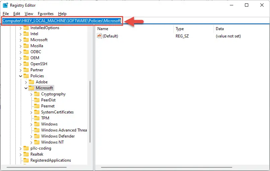This screenshot has width=270, height=171.
Task: Expand the SystemCertificates key
Action: [x=31, y=112]
